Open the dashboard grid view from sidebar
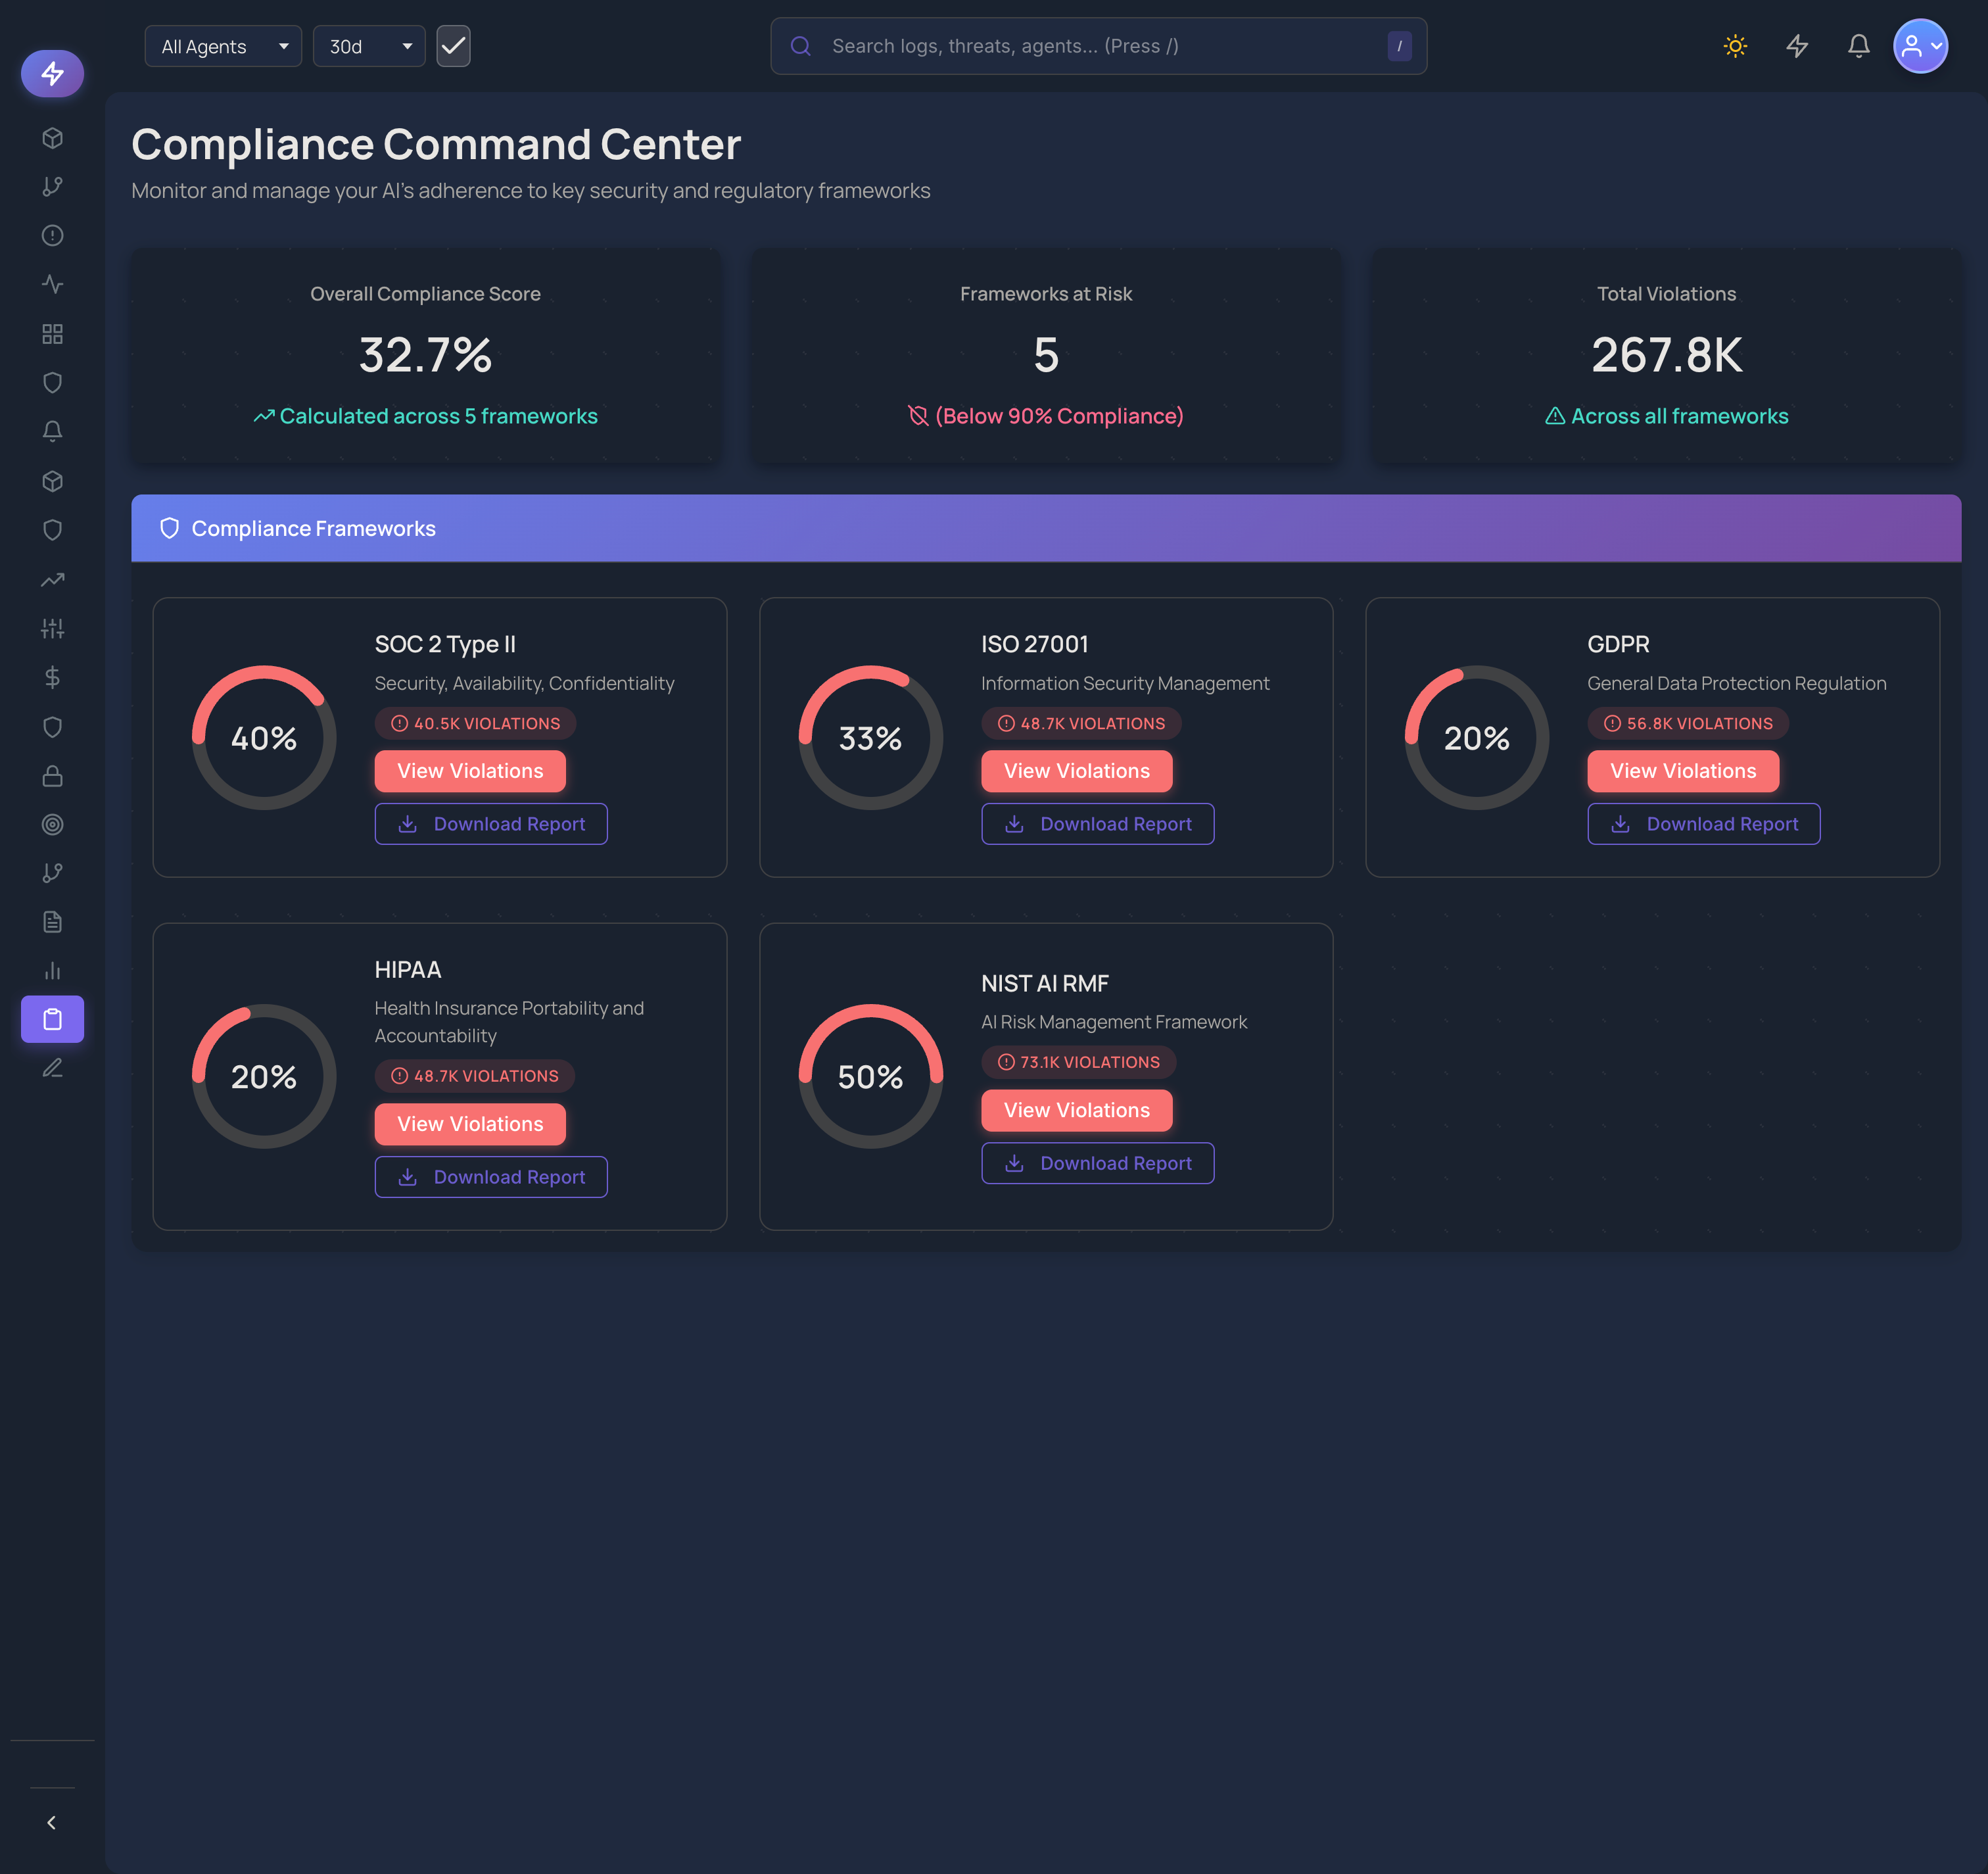 (x=52, y=334)
